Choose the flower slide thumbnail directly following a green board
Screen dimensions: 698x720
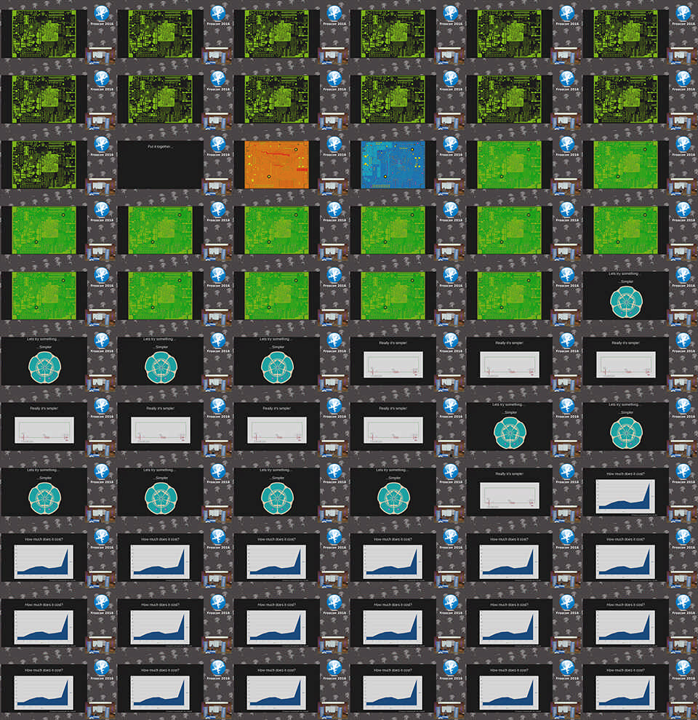tap(625, 295)
